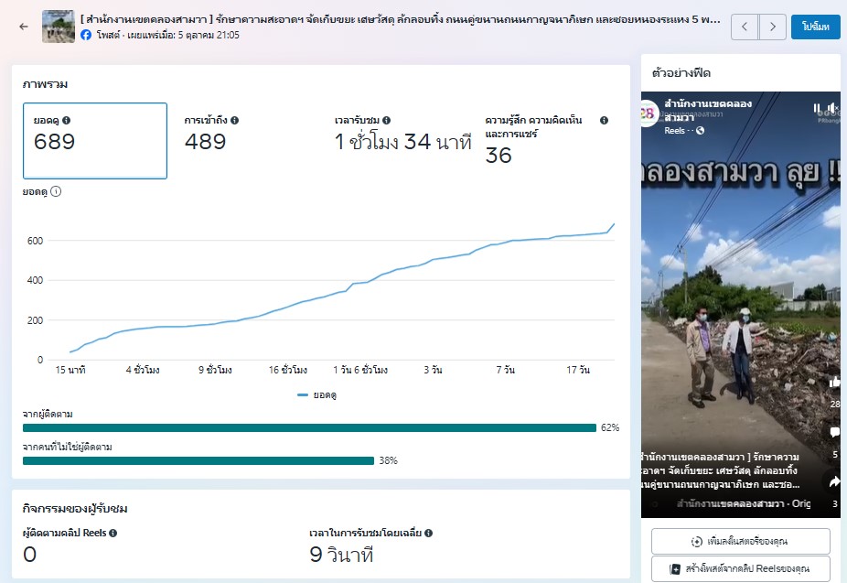
Task: Click the จากคนที่ไม่ใช่ผู้ติดตาม 38% bar
Action: point(198,460)
